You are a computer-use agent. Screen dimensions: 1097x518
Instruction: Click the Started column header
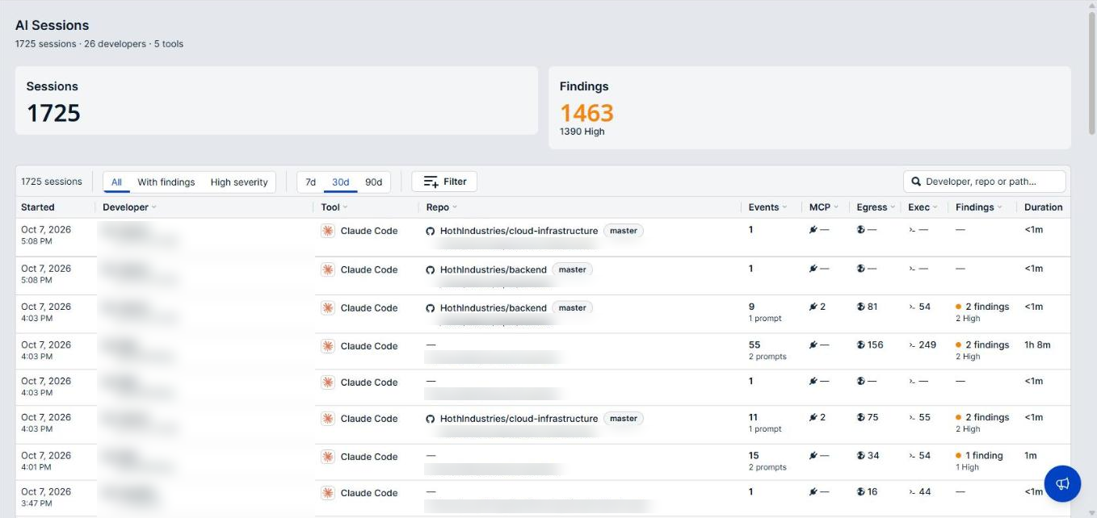(38, 207)
